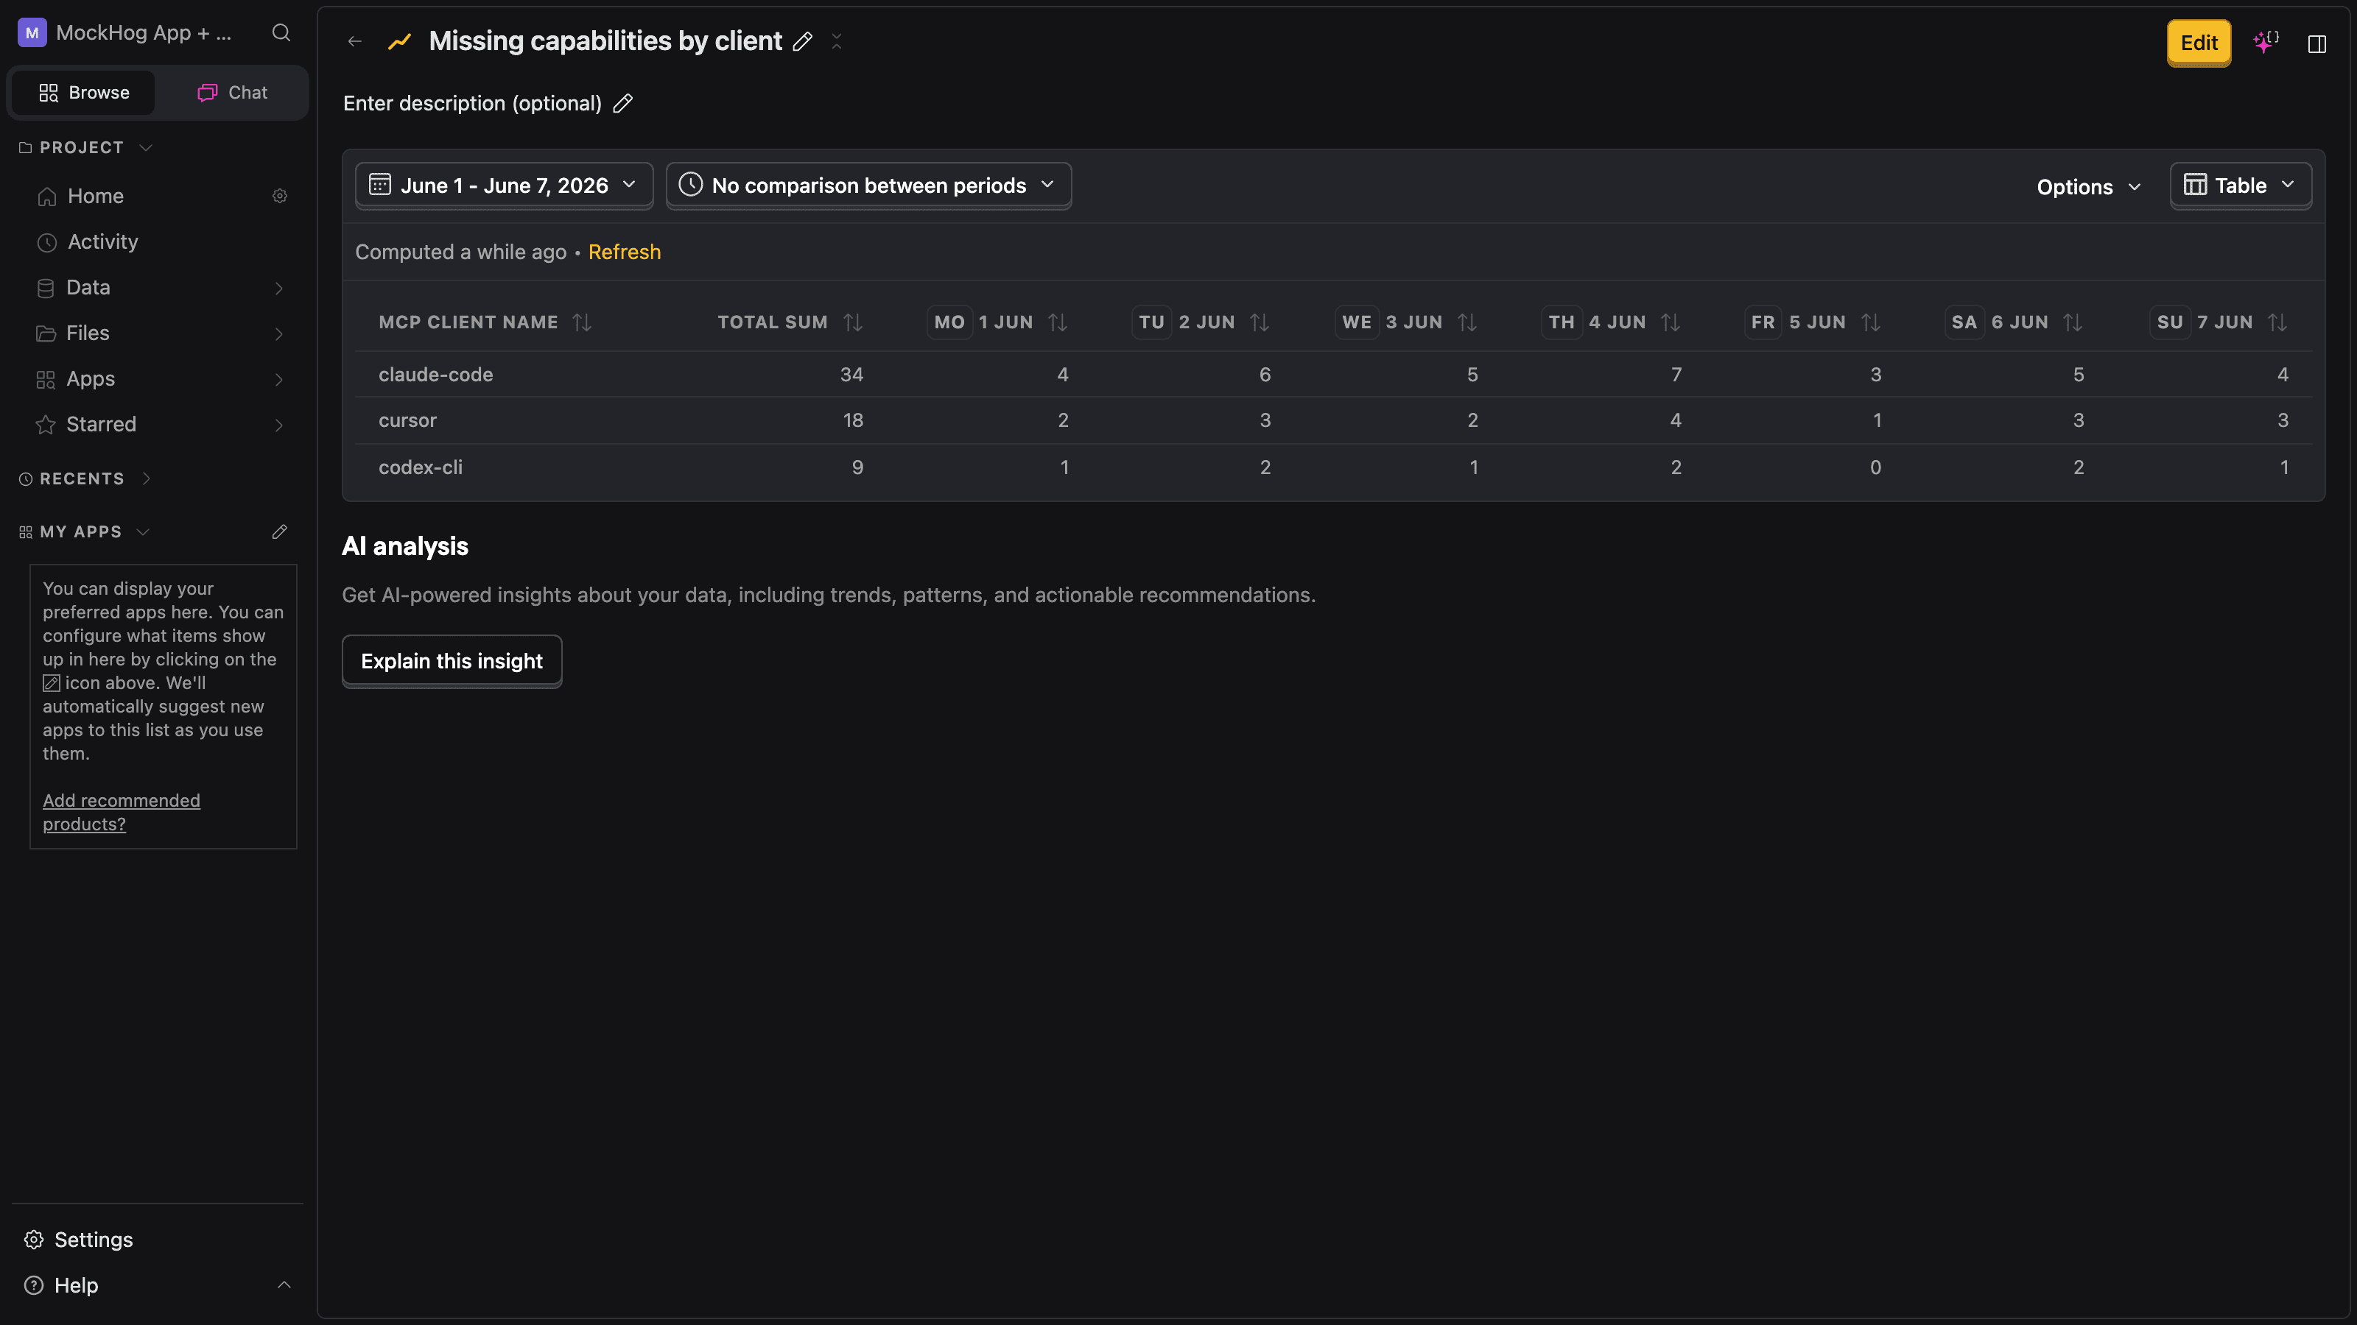Go back with the left arrow
Viewport: 2357px width, 1325px height.
pos(355,41)
